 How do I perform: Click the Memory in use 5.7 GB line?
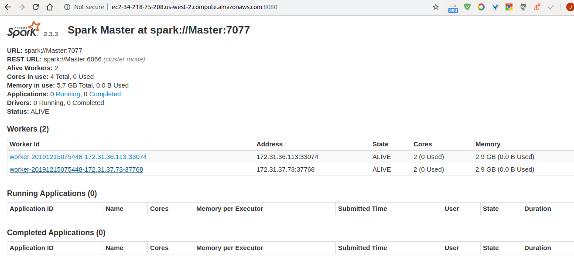pyautogui.click(x=68, y=85)
